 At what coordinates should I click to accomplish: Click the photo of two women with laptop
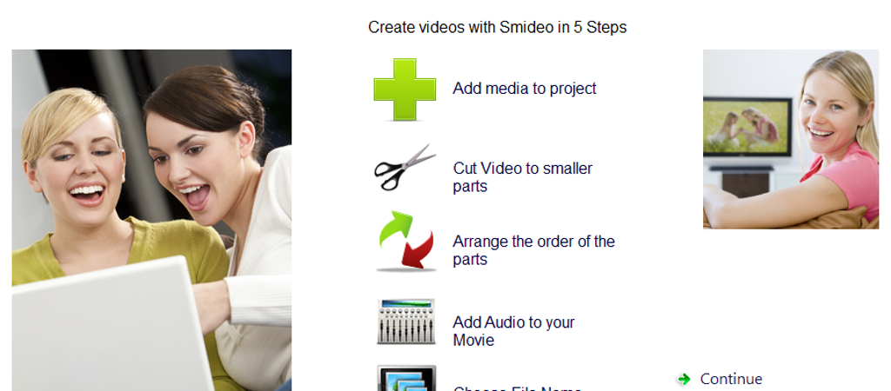151,220
